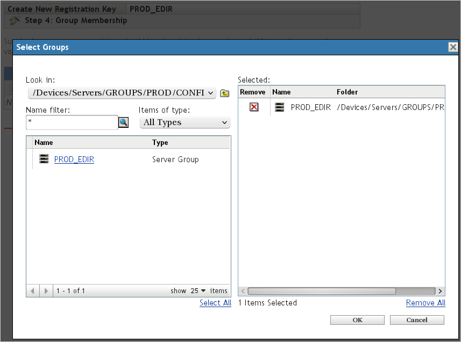Click the folder-up icon beside Look in
The width and height of the screenshot is (461, 342).
tap(225, 93)
